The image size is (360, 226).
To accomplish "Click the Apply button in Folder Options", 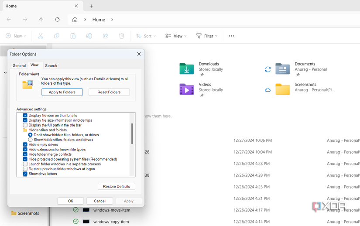I will tap(129, 201).
